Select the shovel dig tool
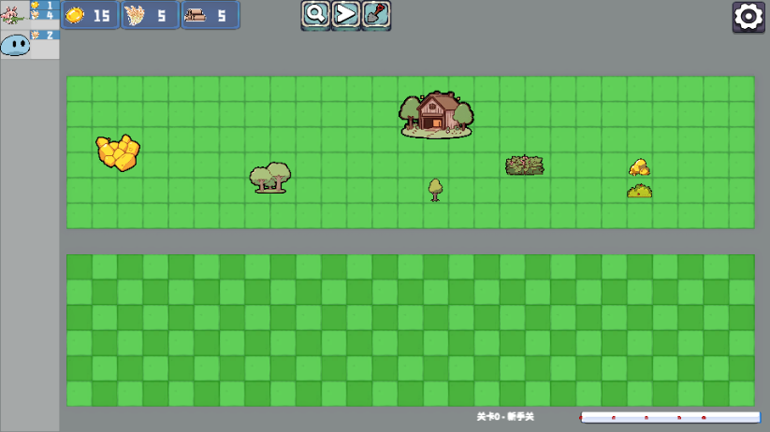Image resolution: width=770 pixels, height=432 pixels. pyautogui.click(x=376, y=14)
